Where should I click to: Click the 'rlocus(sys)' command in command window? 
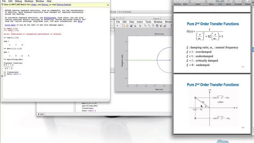(x=12, y=72)
